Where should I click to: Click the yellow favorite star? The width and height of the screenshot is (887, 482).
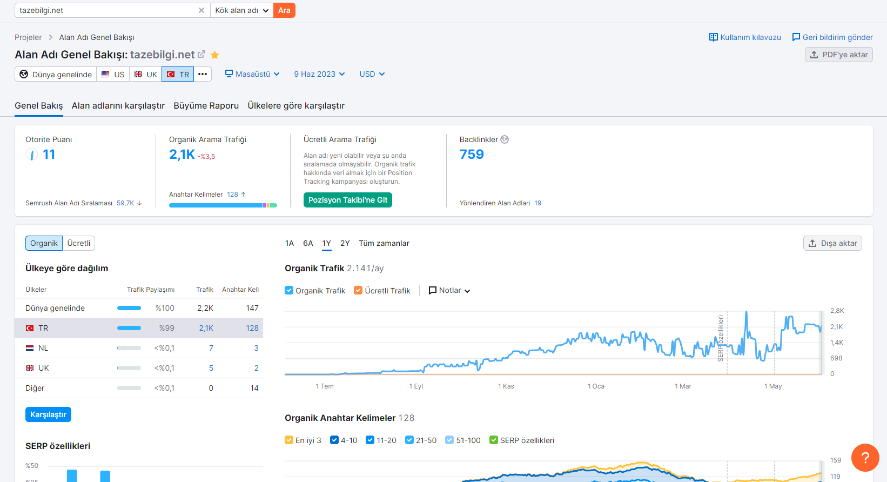214,55
